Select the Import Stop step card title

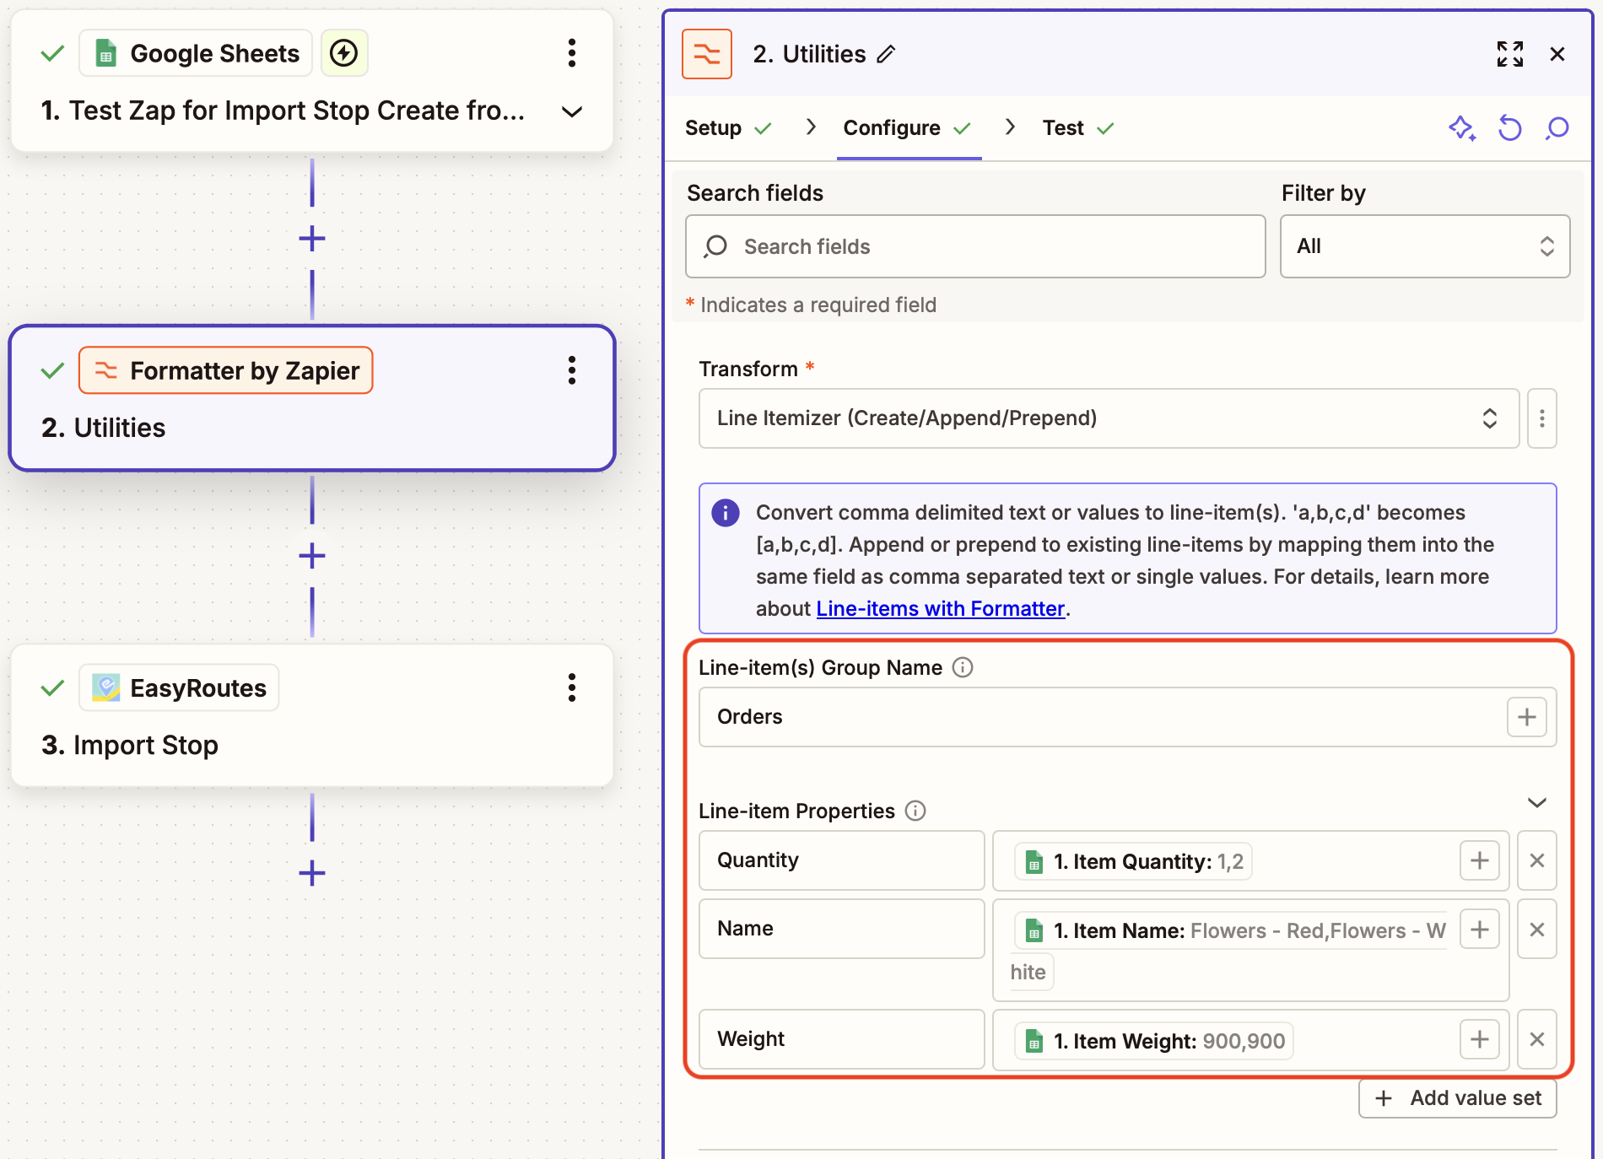(130, 745)
